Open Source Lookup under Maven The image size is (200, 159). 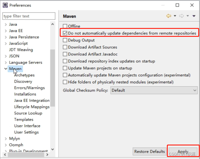28,113
